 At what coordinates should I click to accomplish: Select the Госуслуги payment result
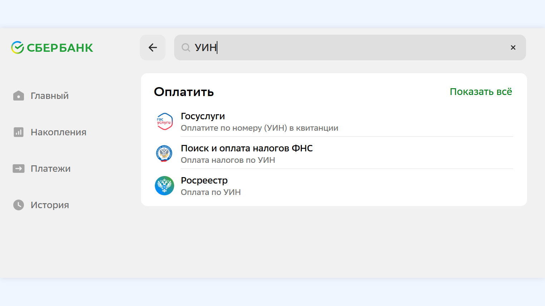pos(334,122)
